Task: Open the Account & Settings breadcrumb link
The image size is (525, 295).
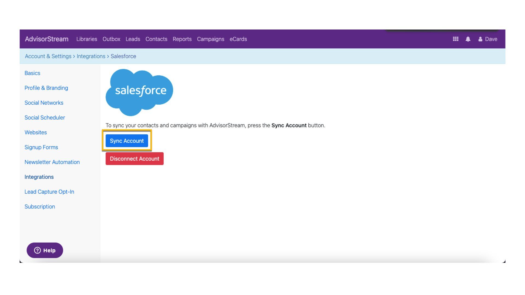Action: (48, 56)
